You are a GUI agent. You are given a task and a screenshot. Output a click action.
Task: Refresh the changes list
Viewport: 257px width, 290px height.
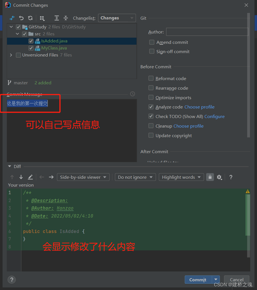(30, 18)
